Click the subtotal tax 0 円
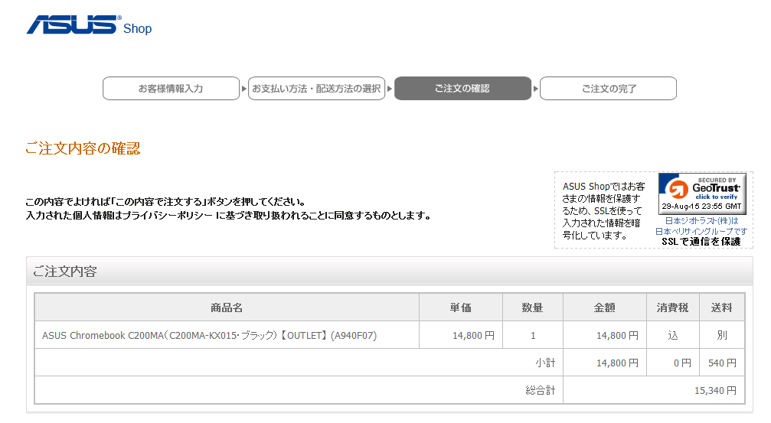Screen dimensions: 771x423 [682, 363]
